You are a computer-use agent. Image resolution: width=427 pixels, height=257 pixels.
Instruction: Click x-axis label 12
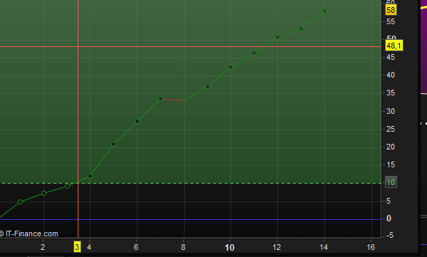click(x=277, y=247)
